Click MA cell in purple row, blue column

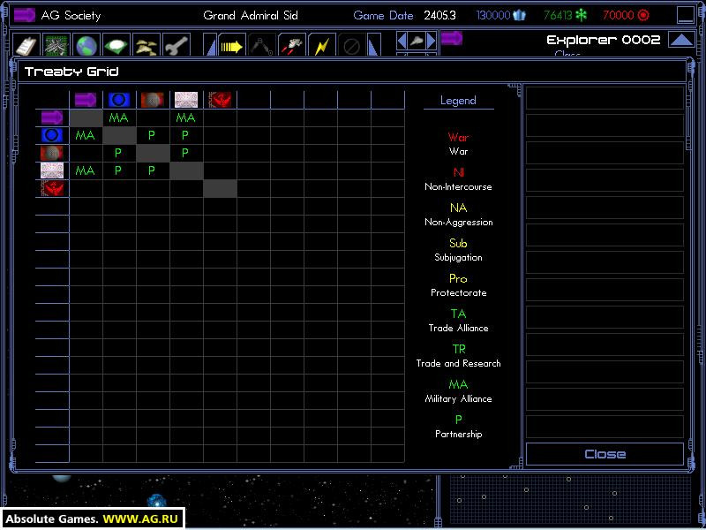pos(119,118)
